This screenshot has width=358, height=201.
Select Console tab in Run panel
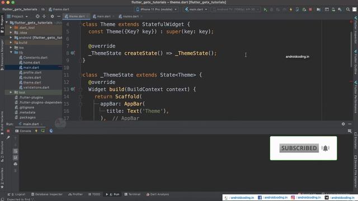tap(23, 131)
